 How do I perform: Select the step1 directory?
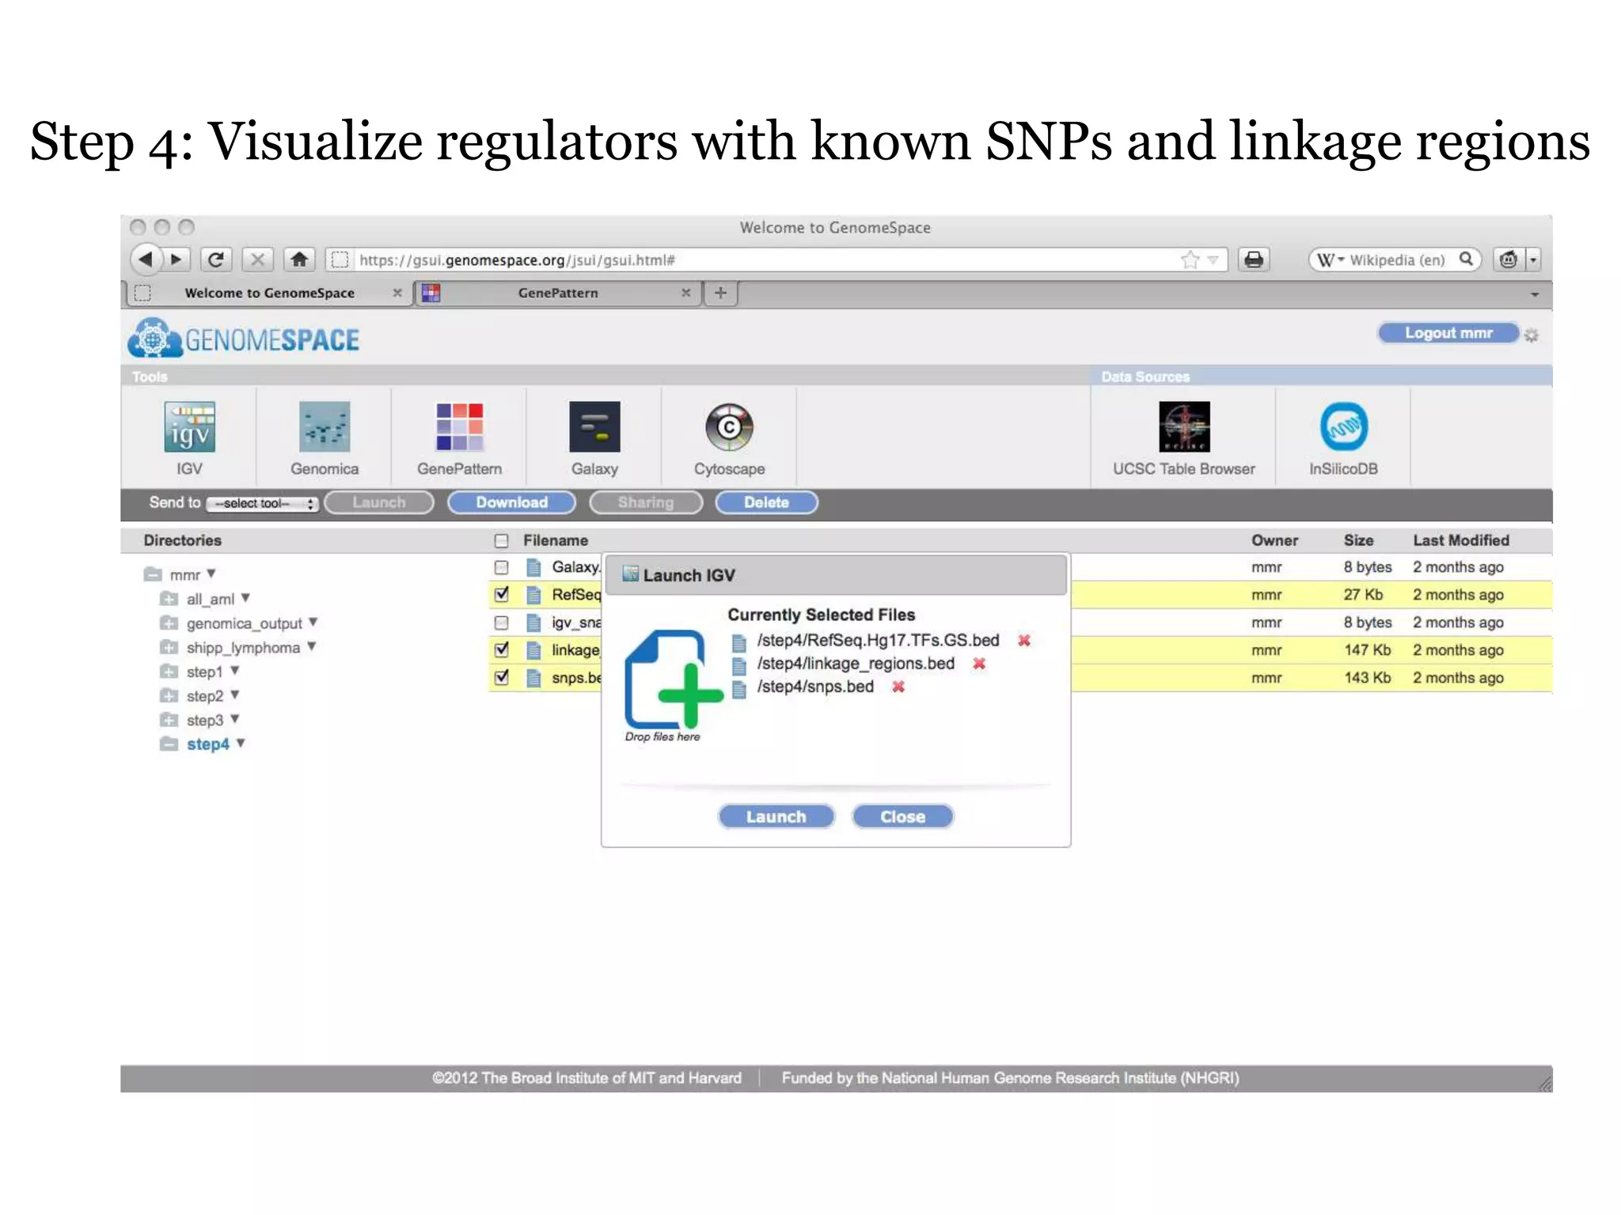tap(204, 672)
